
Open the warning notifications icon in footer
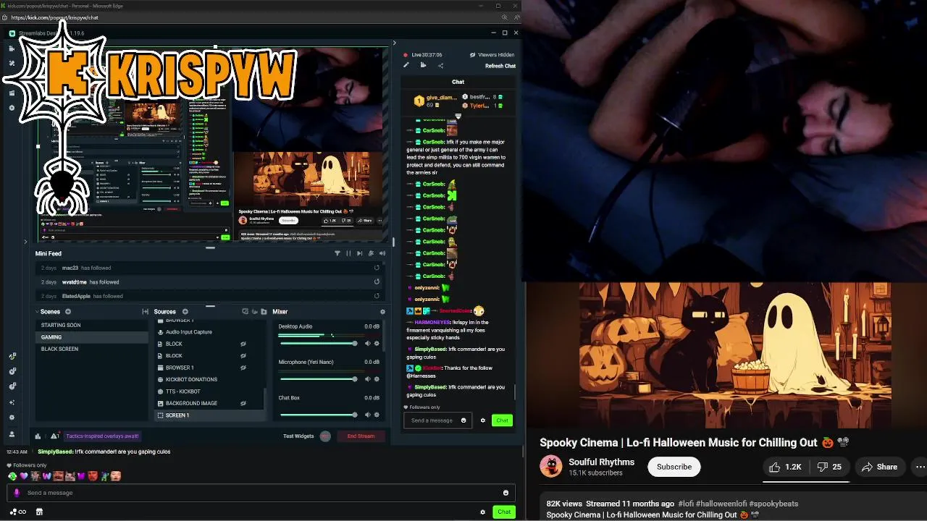54,436
